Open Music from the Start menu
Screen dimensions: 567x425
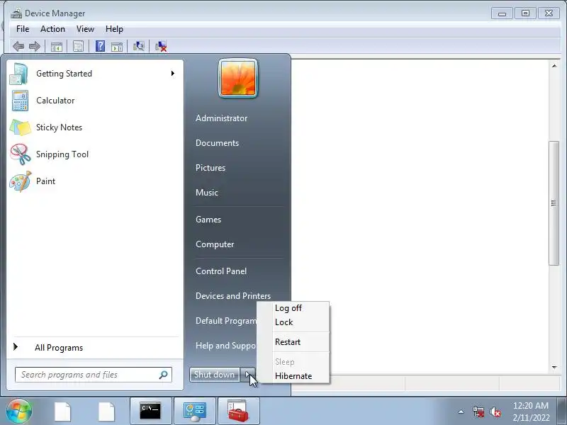pyautogui.click(x=207, y=193)
